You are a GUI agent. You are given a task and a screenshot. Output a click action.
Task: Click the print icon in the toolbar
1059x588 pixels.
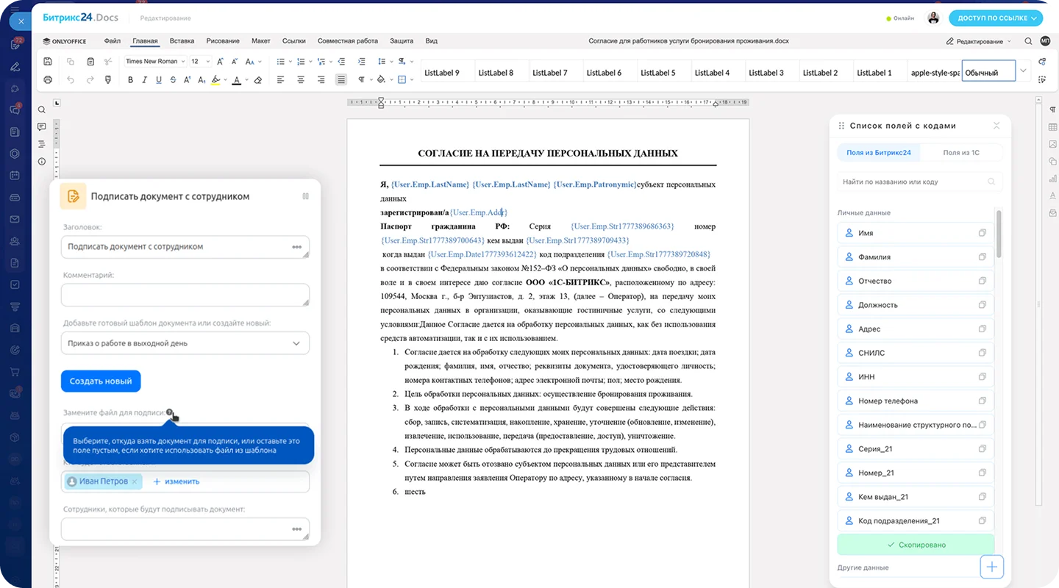pyautogui.click(x=48, y=79)
